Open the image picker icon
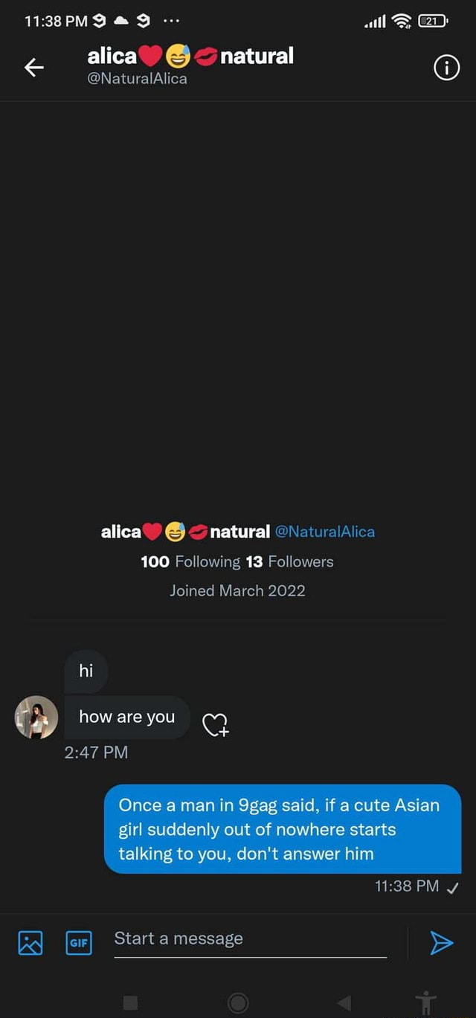The image size is (476, 1018). click(28, 942)
